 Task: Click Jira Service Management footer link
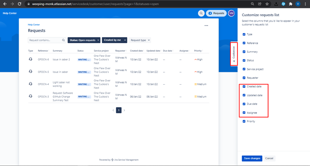[126, 160]
